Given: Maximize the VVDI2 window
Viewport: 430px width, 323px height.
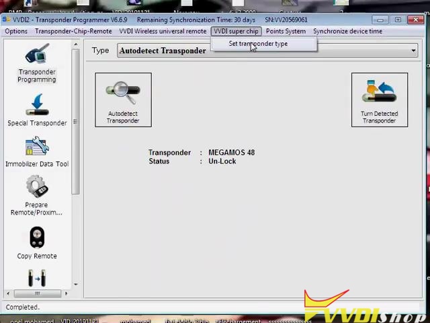Looking at the screenshot, I should tap(398, 20).
